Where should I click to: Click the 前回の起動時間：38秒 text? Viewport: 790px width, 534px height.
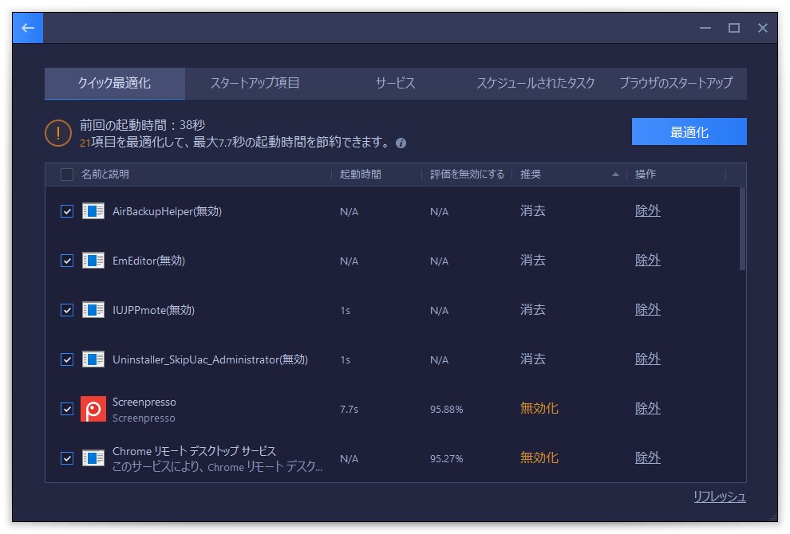click(143, 125)
